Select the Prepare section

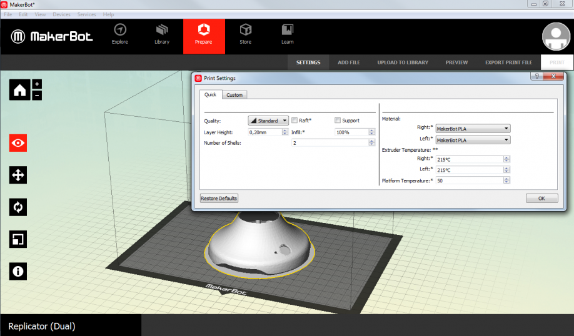(x=204, y=37)
